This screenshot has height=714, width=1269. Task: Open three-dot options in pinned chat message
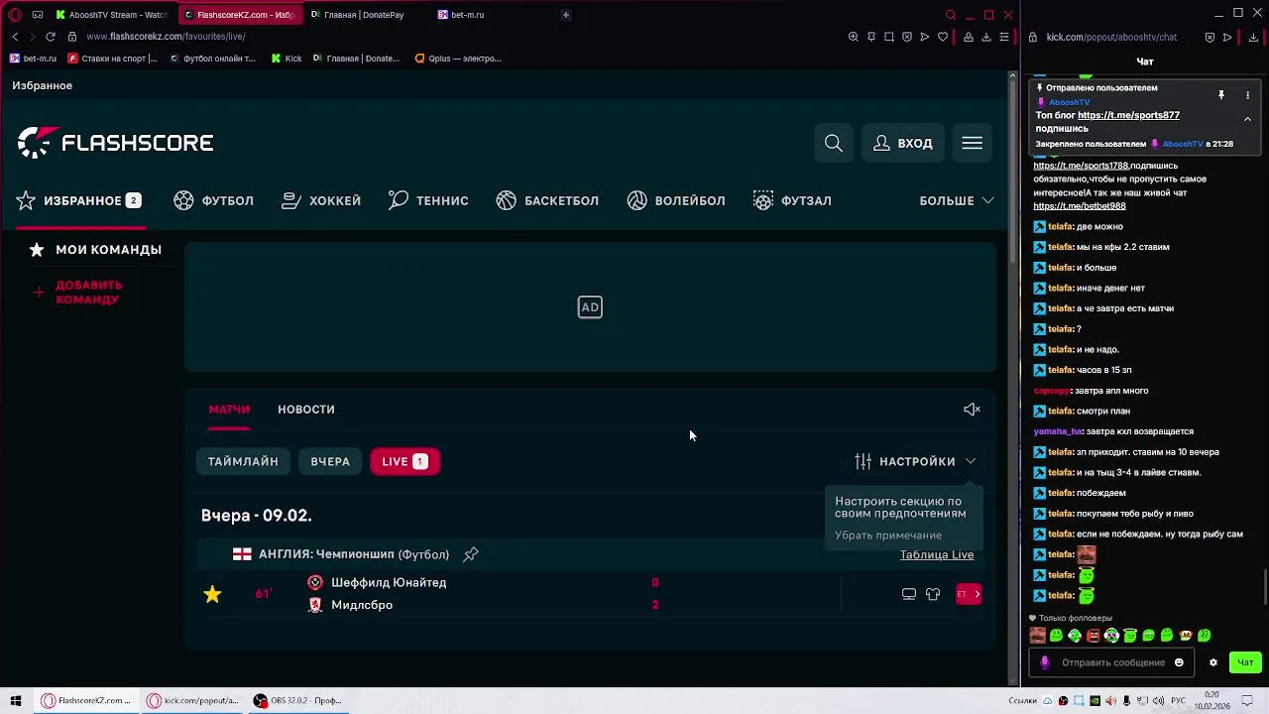coord(1247,95)
